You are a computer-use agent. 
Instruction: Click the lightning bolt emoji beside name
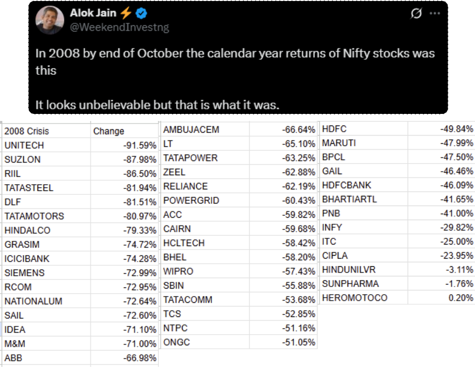click(x=125, y=14)
